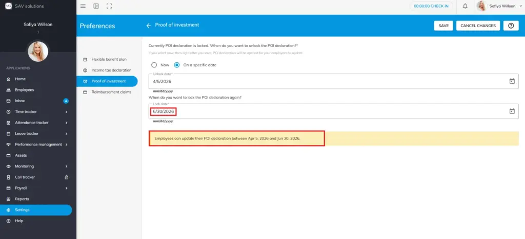525x239 pixels.
Task: Open the Unlock date calendar picker icon
Action: tap(512, 81)
